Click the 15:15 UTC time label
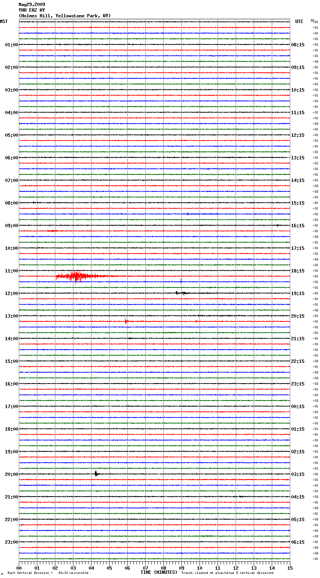The height and width of the screenshot is (578, 320). 298,203
